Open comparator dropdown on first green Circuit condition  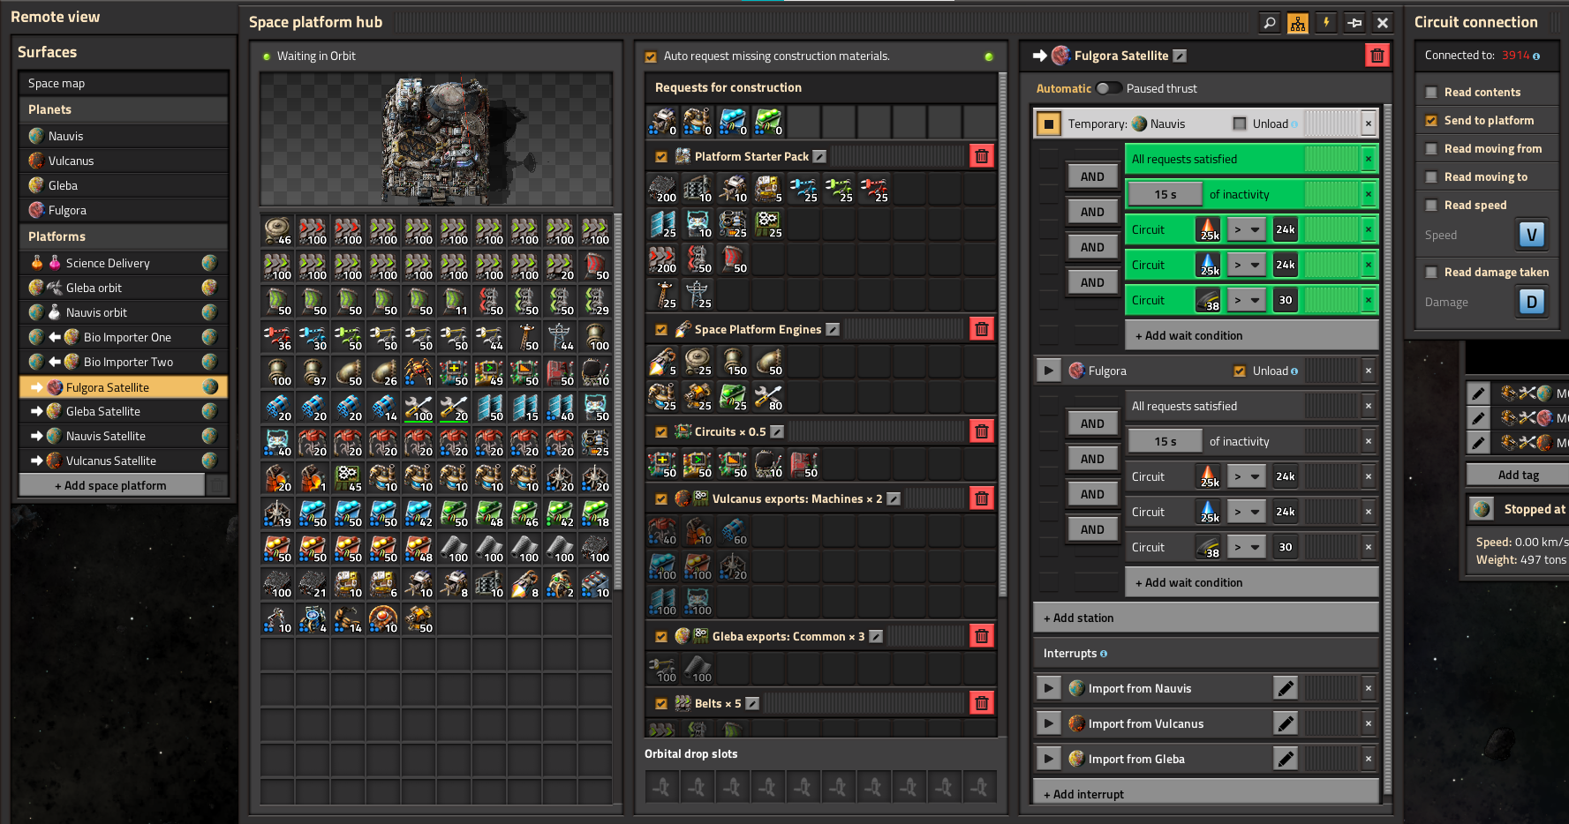click(x=1246, y=229)
